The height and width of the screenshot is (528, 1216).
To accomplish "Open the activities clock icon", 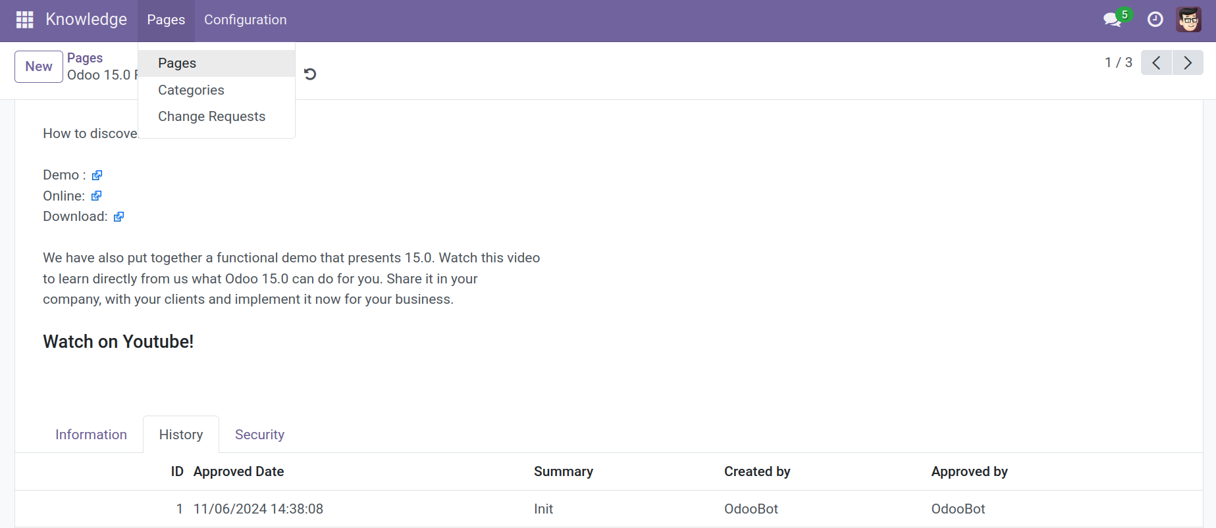I will pos(1155,20).
